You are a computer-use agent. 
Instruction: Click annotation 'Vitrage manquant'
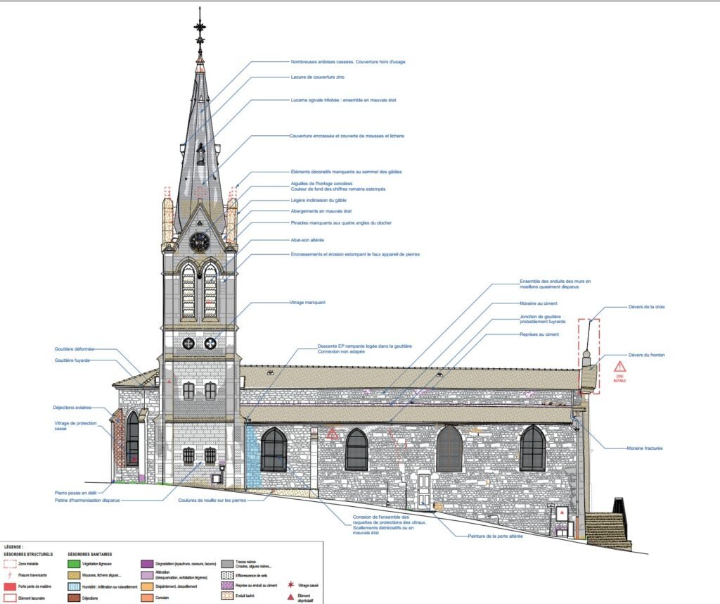[x=307, y=303]
